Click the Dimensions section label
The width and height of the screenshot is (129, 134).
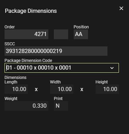click(15, 78)
